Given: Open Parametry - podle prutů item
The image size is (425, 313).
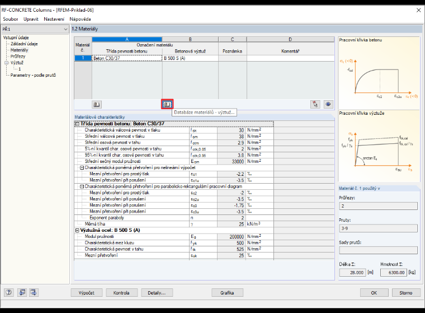Looking at the screenshot, I should pyautogui.click(x=33, y=75).
